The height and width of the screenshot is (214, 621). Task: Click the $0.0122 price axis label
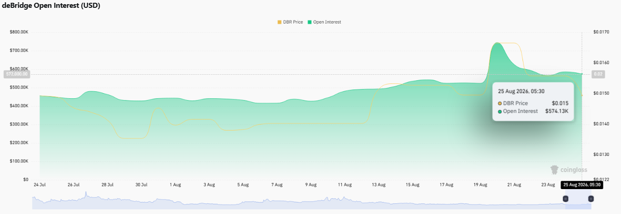(x=601, y=179)
